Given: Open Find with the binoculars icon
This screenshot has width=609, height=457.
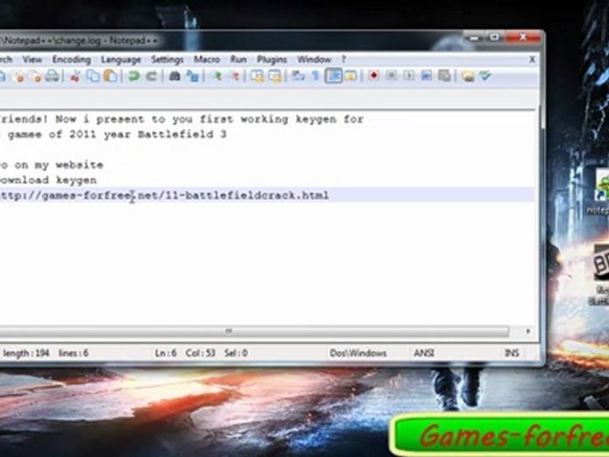Looking at the screenshot, I should pyautogui.click(x=175, y=76).
